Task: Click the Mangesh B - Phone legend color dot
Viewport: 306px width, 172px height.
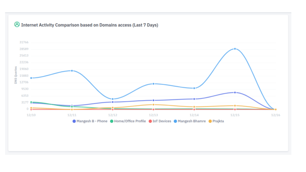Action: point(74,121)
